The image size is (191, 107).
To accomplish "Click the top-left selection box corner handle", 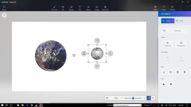I will pos(88,45).
